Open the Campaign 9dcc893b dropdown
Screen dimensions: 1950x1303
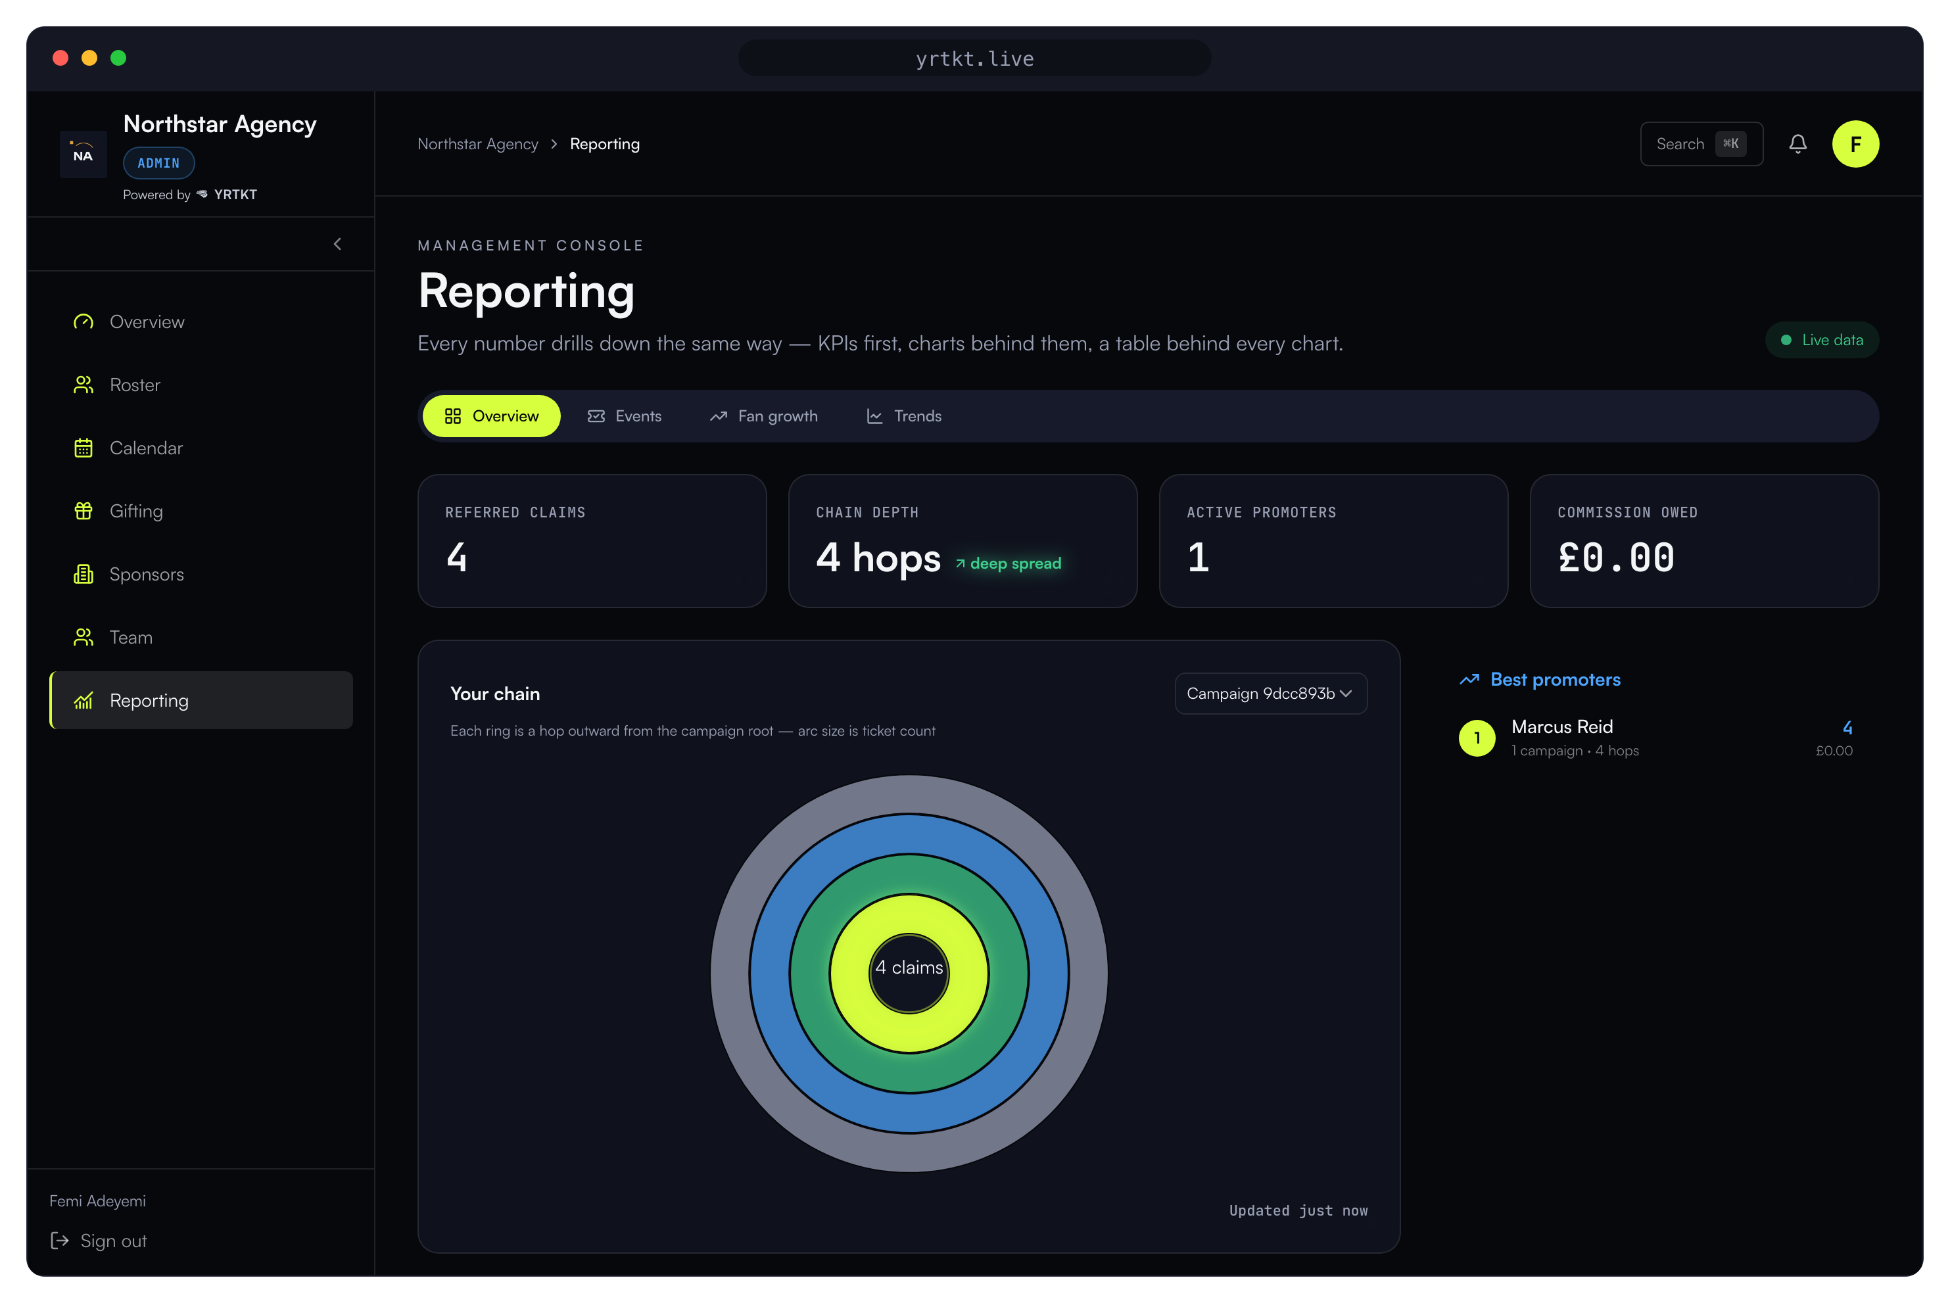click(x=1270, y=693)
